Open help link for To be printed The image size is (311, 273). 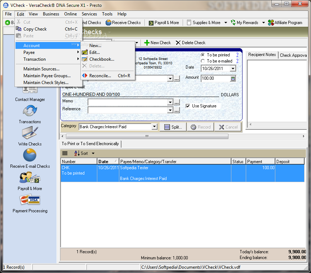pos(237,55)
